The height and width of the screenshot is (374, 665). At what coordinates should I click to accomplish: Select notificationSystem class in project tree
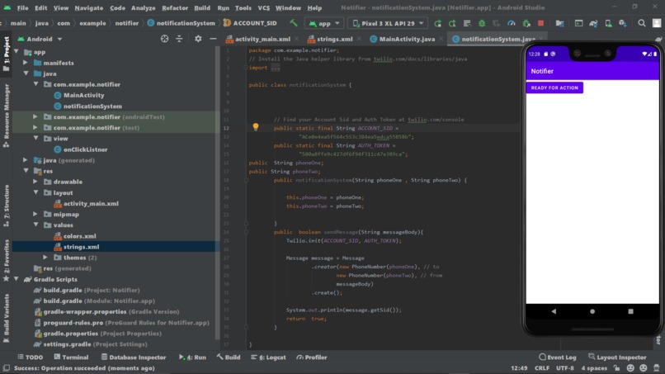coord(88,106)
